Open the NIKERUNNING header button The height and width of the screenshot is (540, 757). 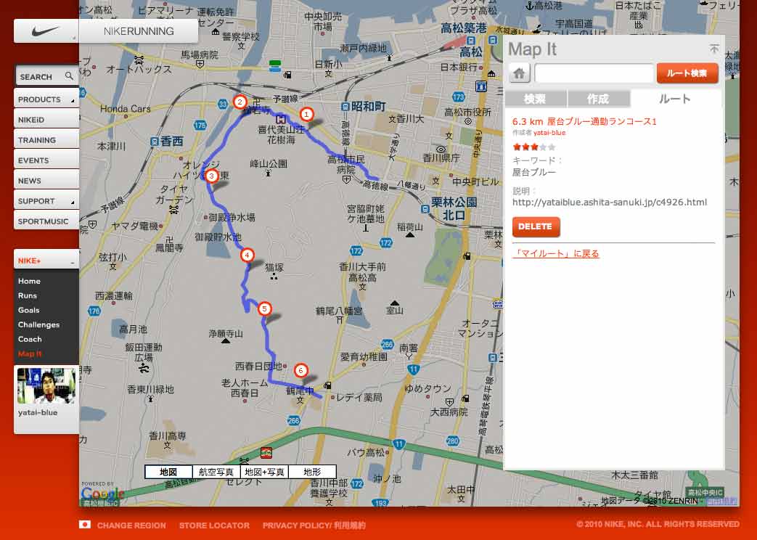(139, 31)
